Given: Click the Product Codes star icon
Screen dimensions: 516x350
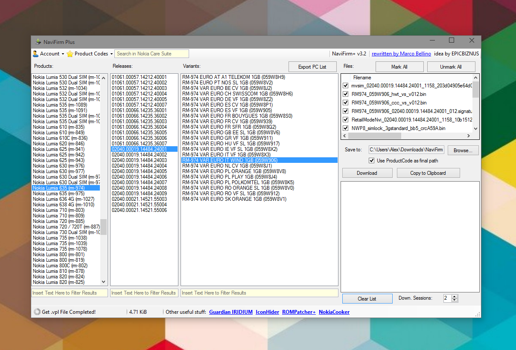Looking at the screenshot, I should [70, 54].
